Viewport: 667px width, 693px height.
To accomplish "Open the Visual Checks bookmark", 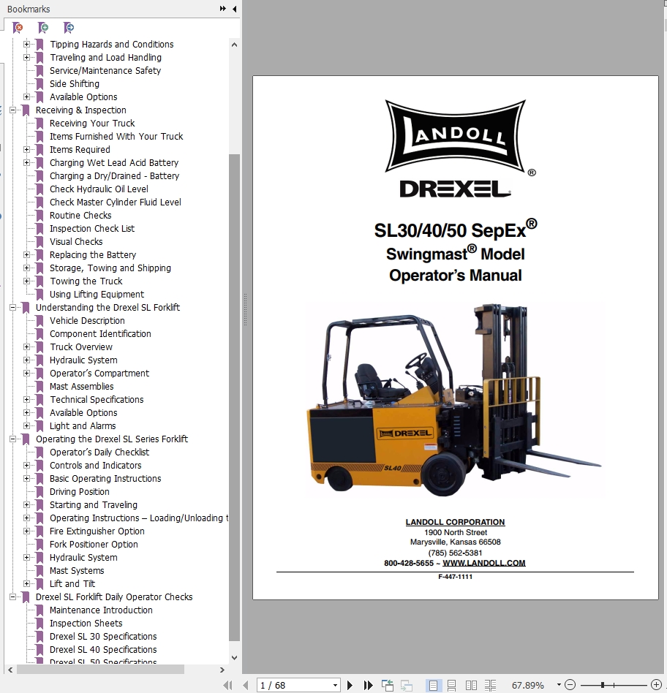I will [76, 242].
